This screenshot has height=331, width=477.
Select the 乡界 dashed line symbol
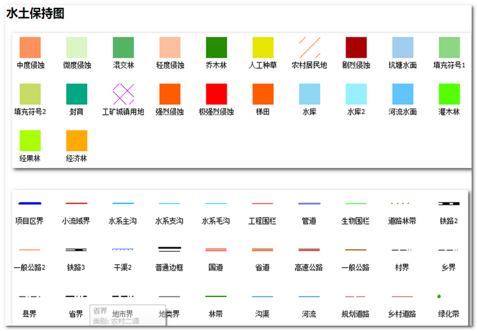tap(448, 250)
